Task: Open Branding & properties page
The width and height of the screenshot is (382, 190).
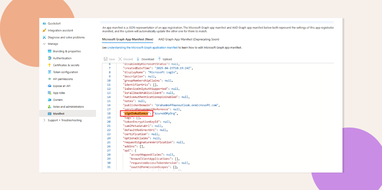Action: click(67, 51)
